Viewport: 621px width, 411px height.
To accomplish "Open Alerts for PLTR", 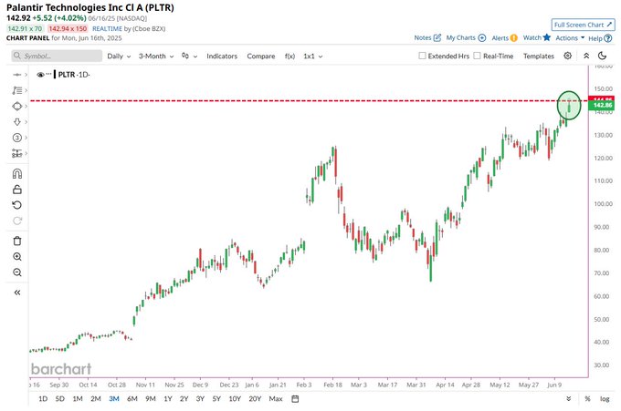I will (504, 38).
